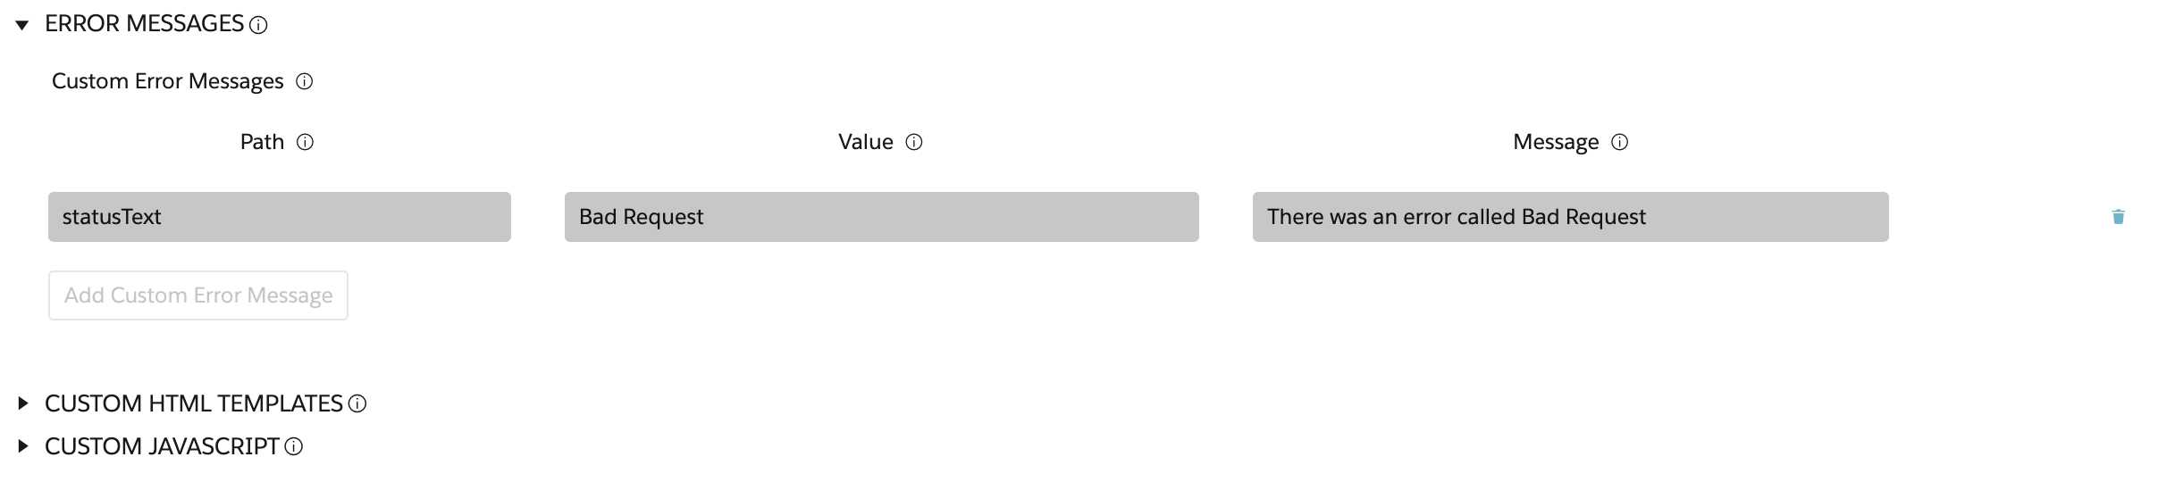Click the Path column info icon
This screenshot has width=2175, height=482.
306,143
